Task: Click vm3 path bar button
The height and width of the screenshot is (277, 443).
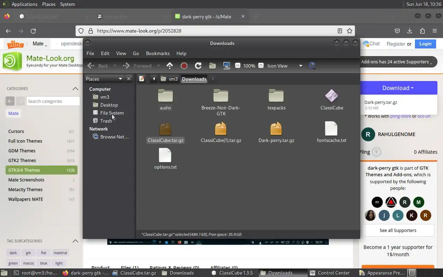Action: (x=169, y=79)
